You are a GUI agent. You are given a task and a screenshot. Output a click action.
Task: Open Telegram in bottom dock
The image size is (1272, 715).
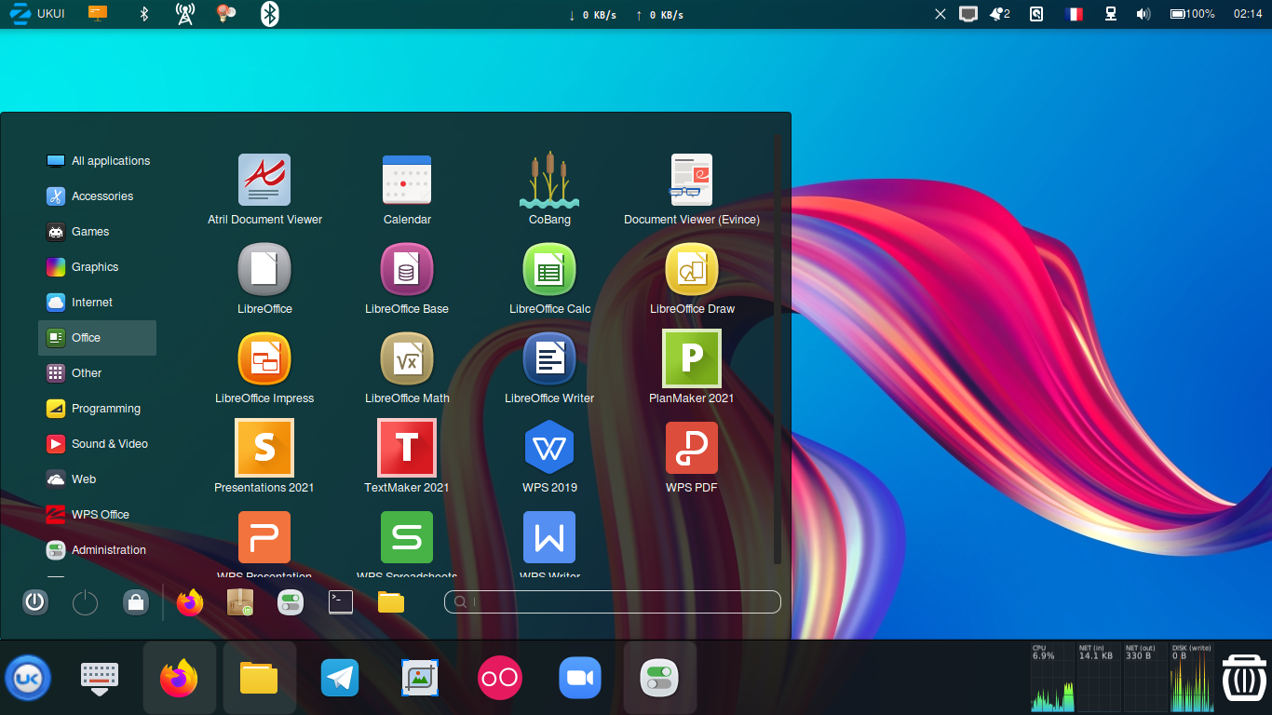click(x=340, y=678)
